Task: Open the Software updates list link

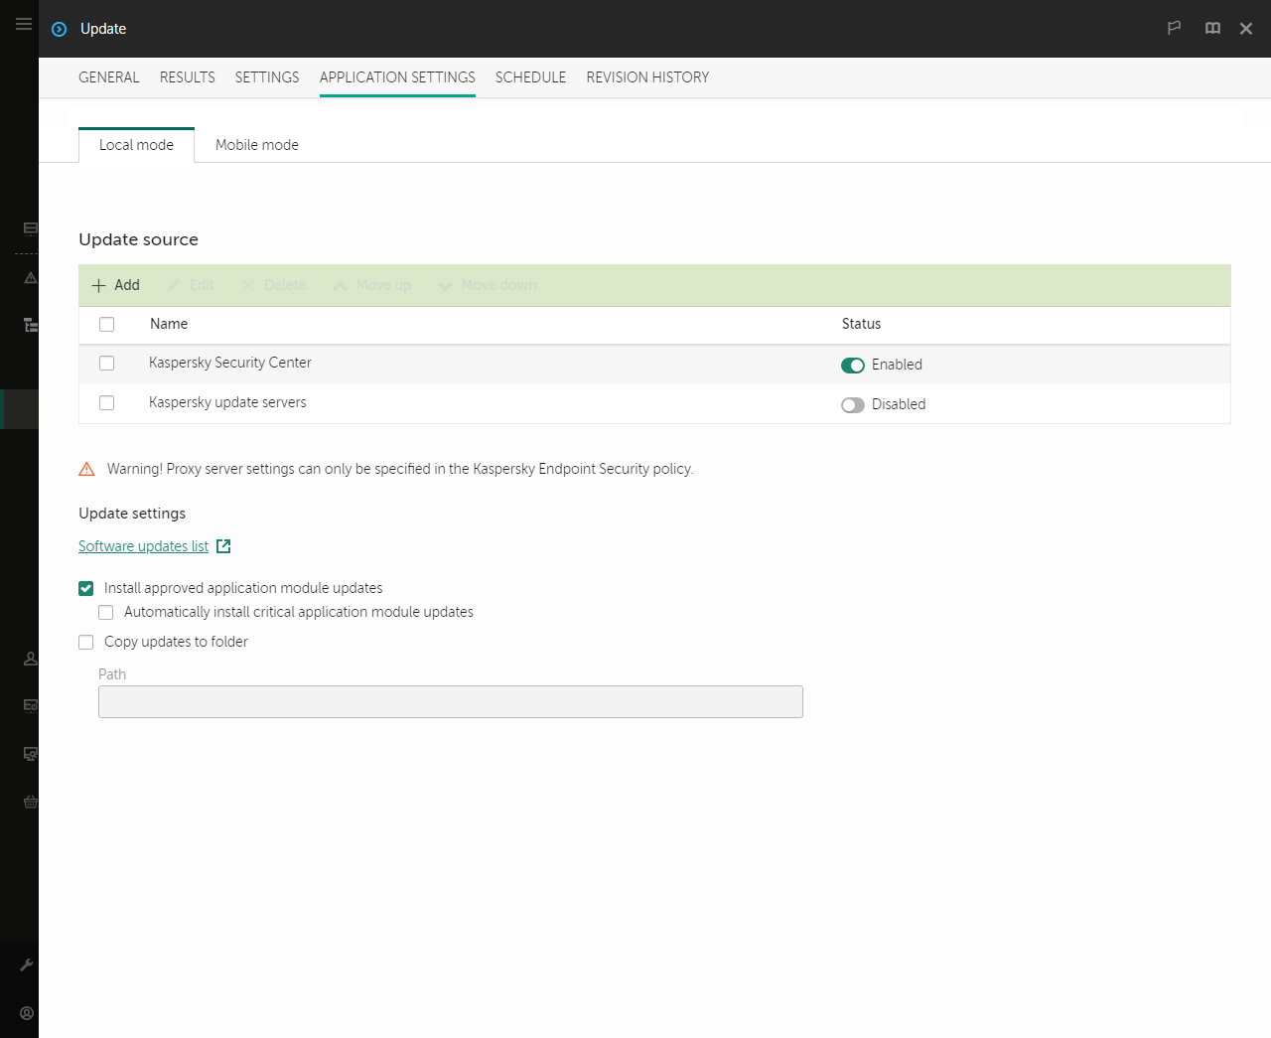Action: tap(142, 545)
